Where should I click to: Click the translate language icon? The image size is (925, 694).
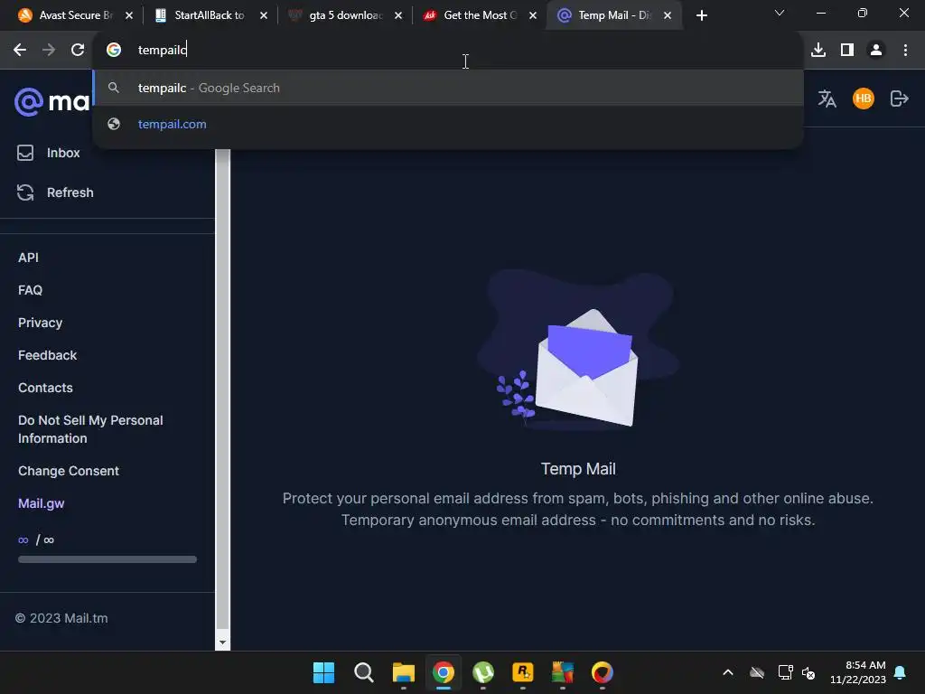click(x=827, y=98)
